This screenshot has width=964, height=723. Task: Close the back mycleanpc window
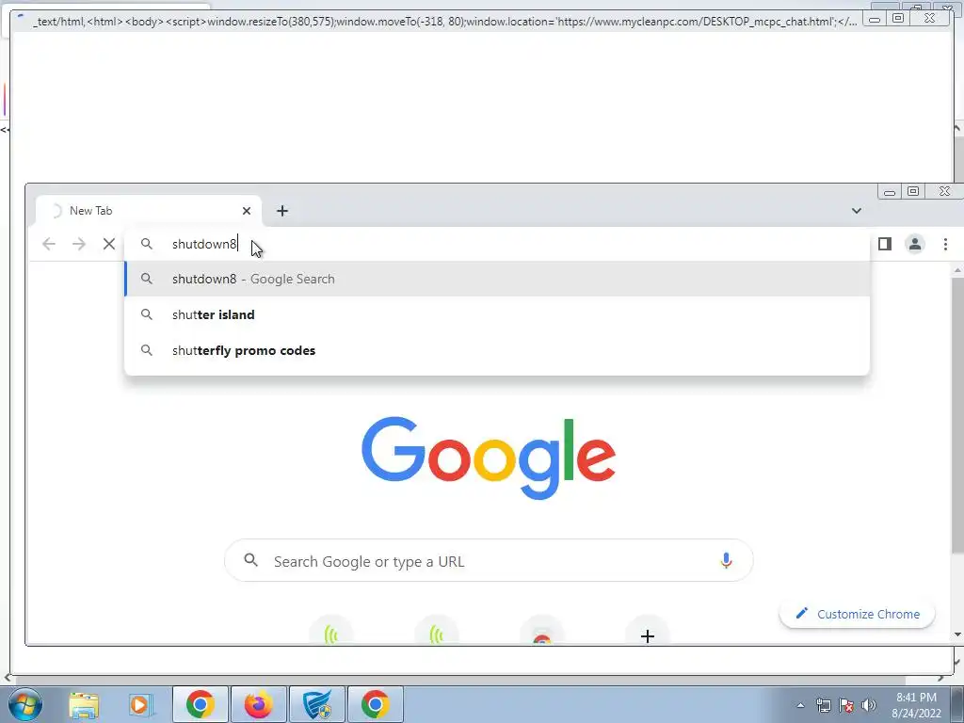tap(929, 19)
